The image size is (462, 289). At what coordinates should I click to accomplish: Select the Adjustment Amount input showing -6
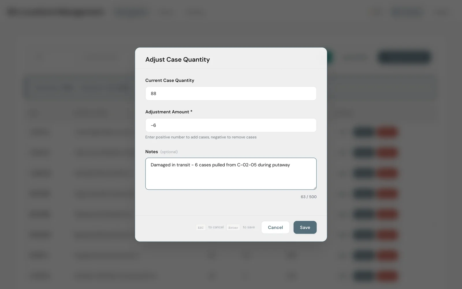pyautogui.click(x=231, y=125)
